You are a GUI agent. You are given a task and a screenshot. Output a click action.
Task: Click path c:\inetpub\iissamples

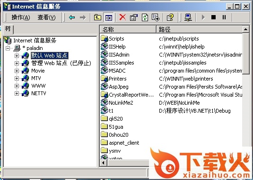point(183,63)
